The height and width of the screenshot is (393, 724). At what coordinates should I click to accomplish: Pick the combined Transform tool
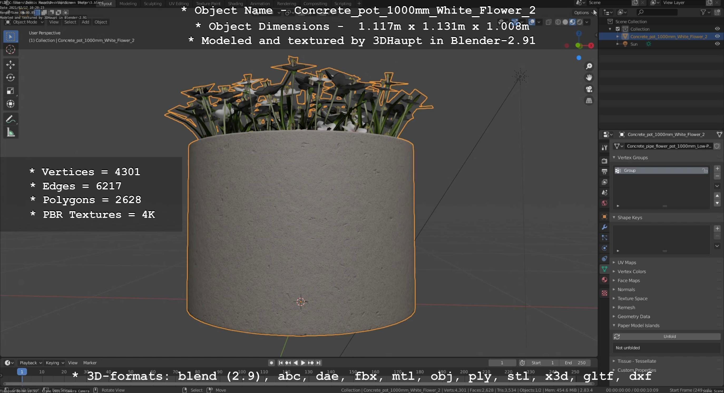click(x=11, y=104)
